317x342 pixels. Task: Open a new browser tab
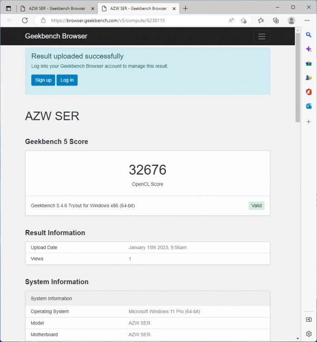[185, 9]
